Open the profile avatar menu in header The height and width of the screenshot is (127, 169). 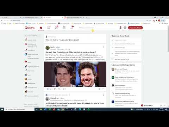[x=120, y=28]
